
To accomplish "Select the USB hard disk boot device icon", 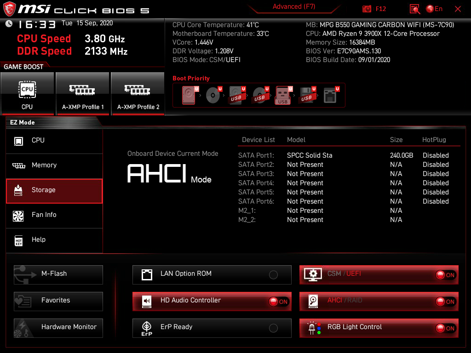I will pos(237,95).
